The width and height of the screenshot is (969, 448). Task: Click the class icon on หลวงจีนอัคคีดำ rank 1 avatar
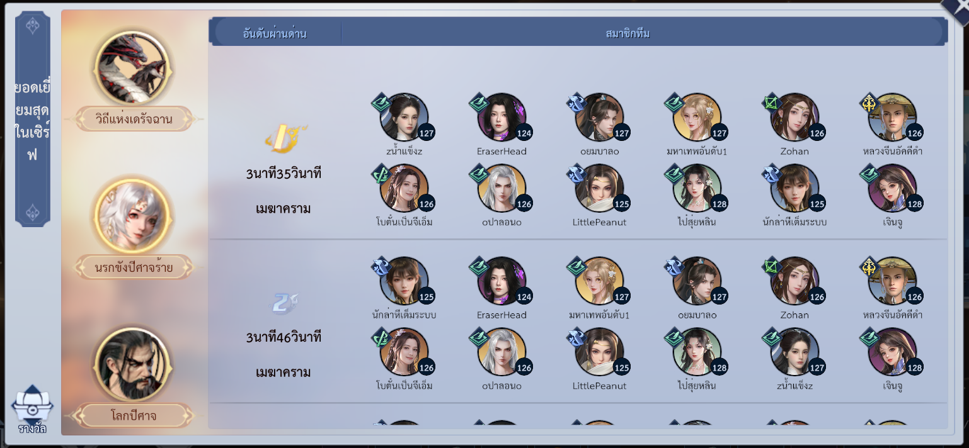click(x=870, y=103)
